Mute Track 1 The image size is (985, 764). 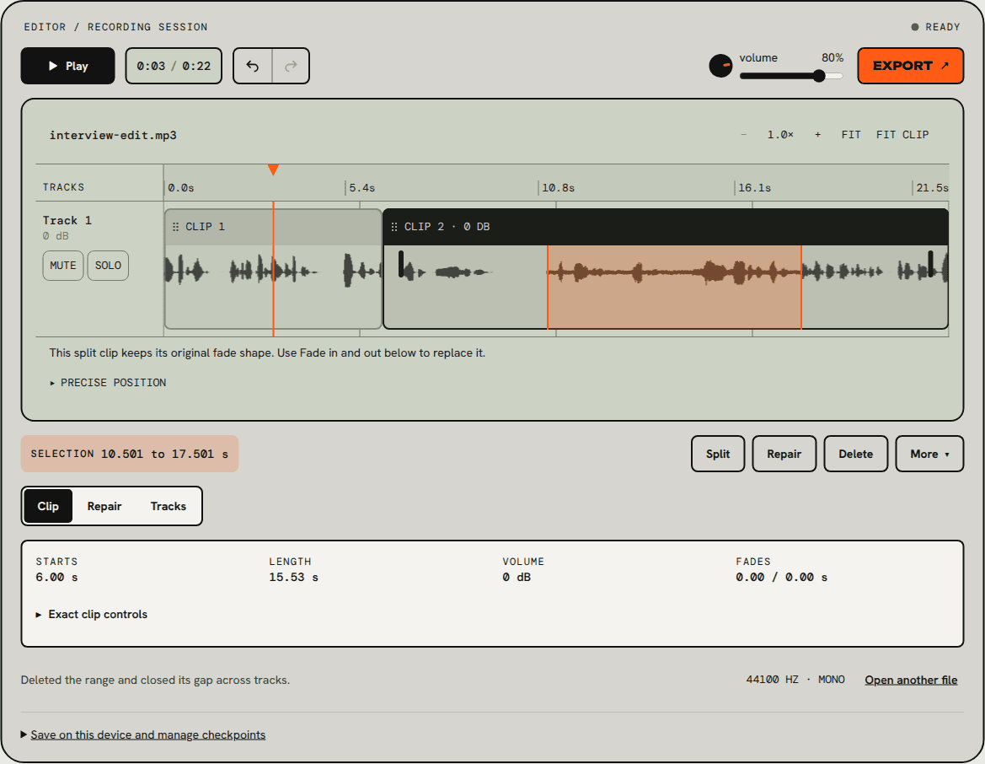pyautogui.click(x=63, y=266)
